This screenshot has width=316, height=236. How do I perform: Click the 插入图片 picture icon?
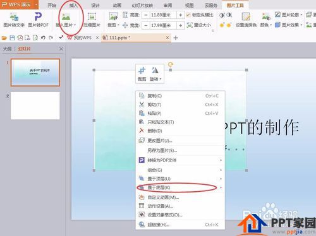tap(66, 16)
